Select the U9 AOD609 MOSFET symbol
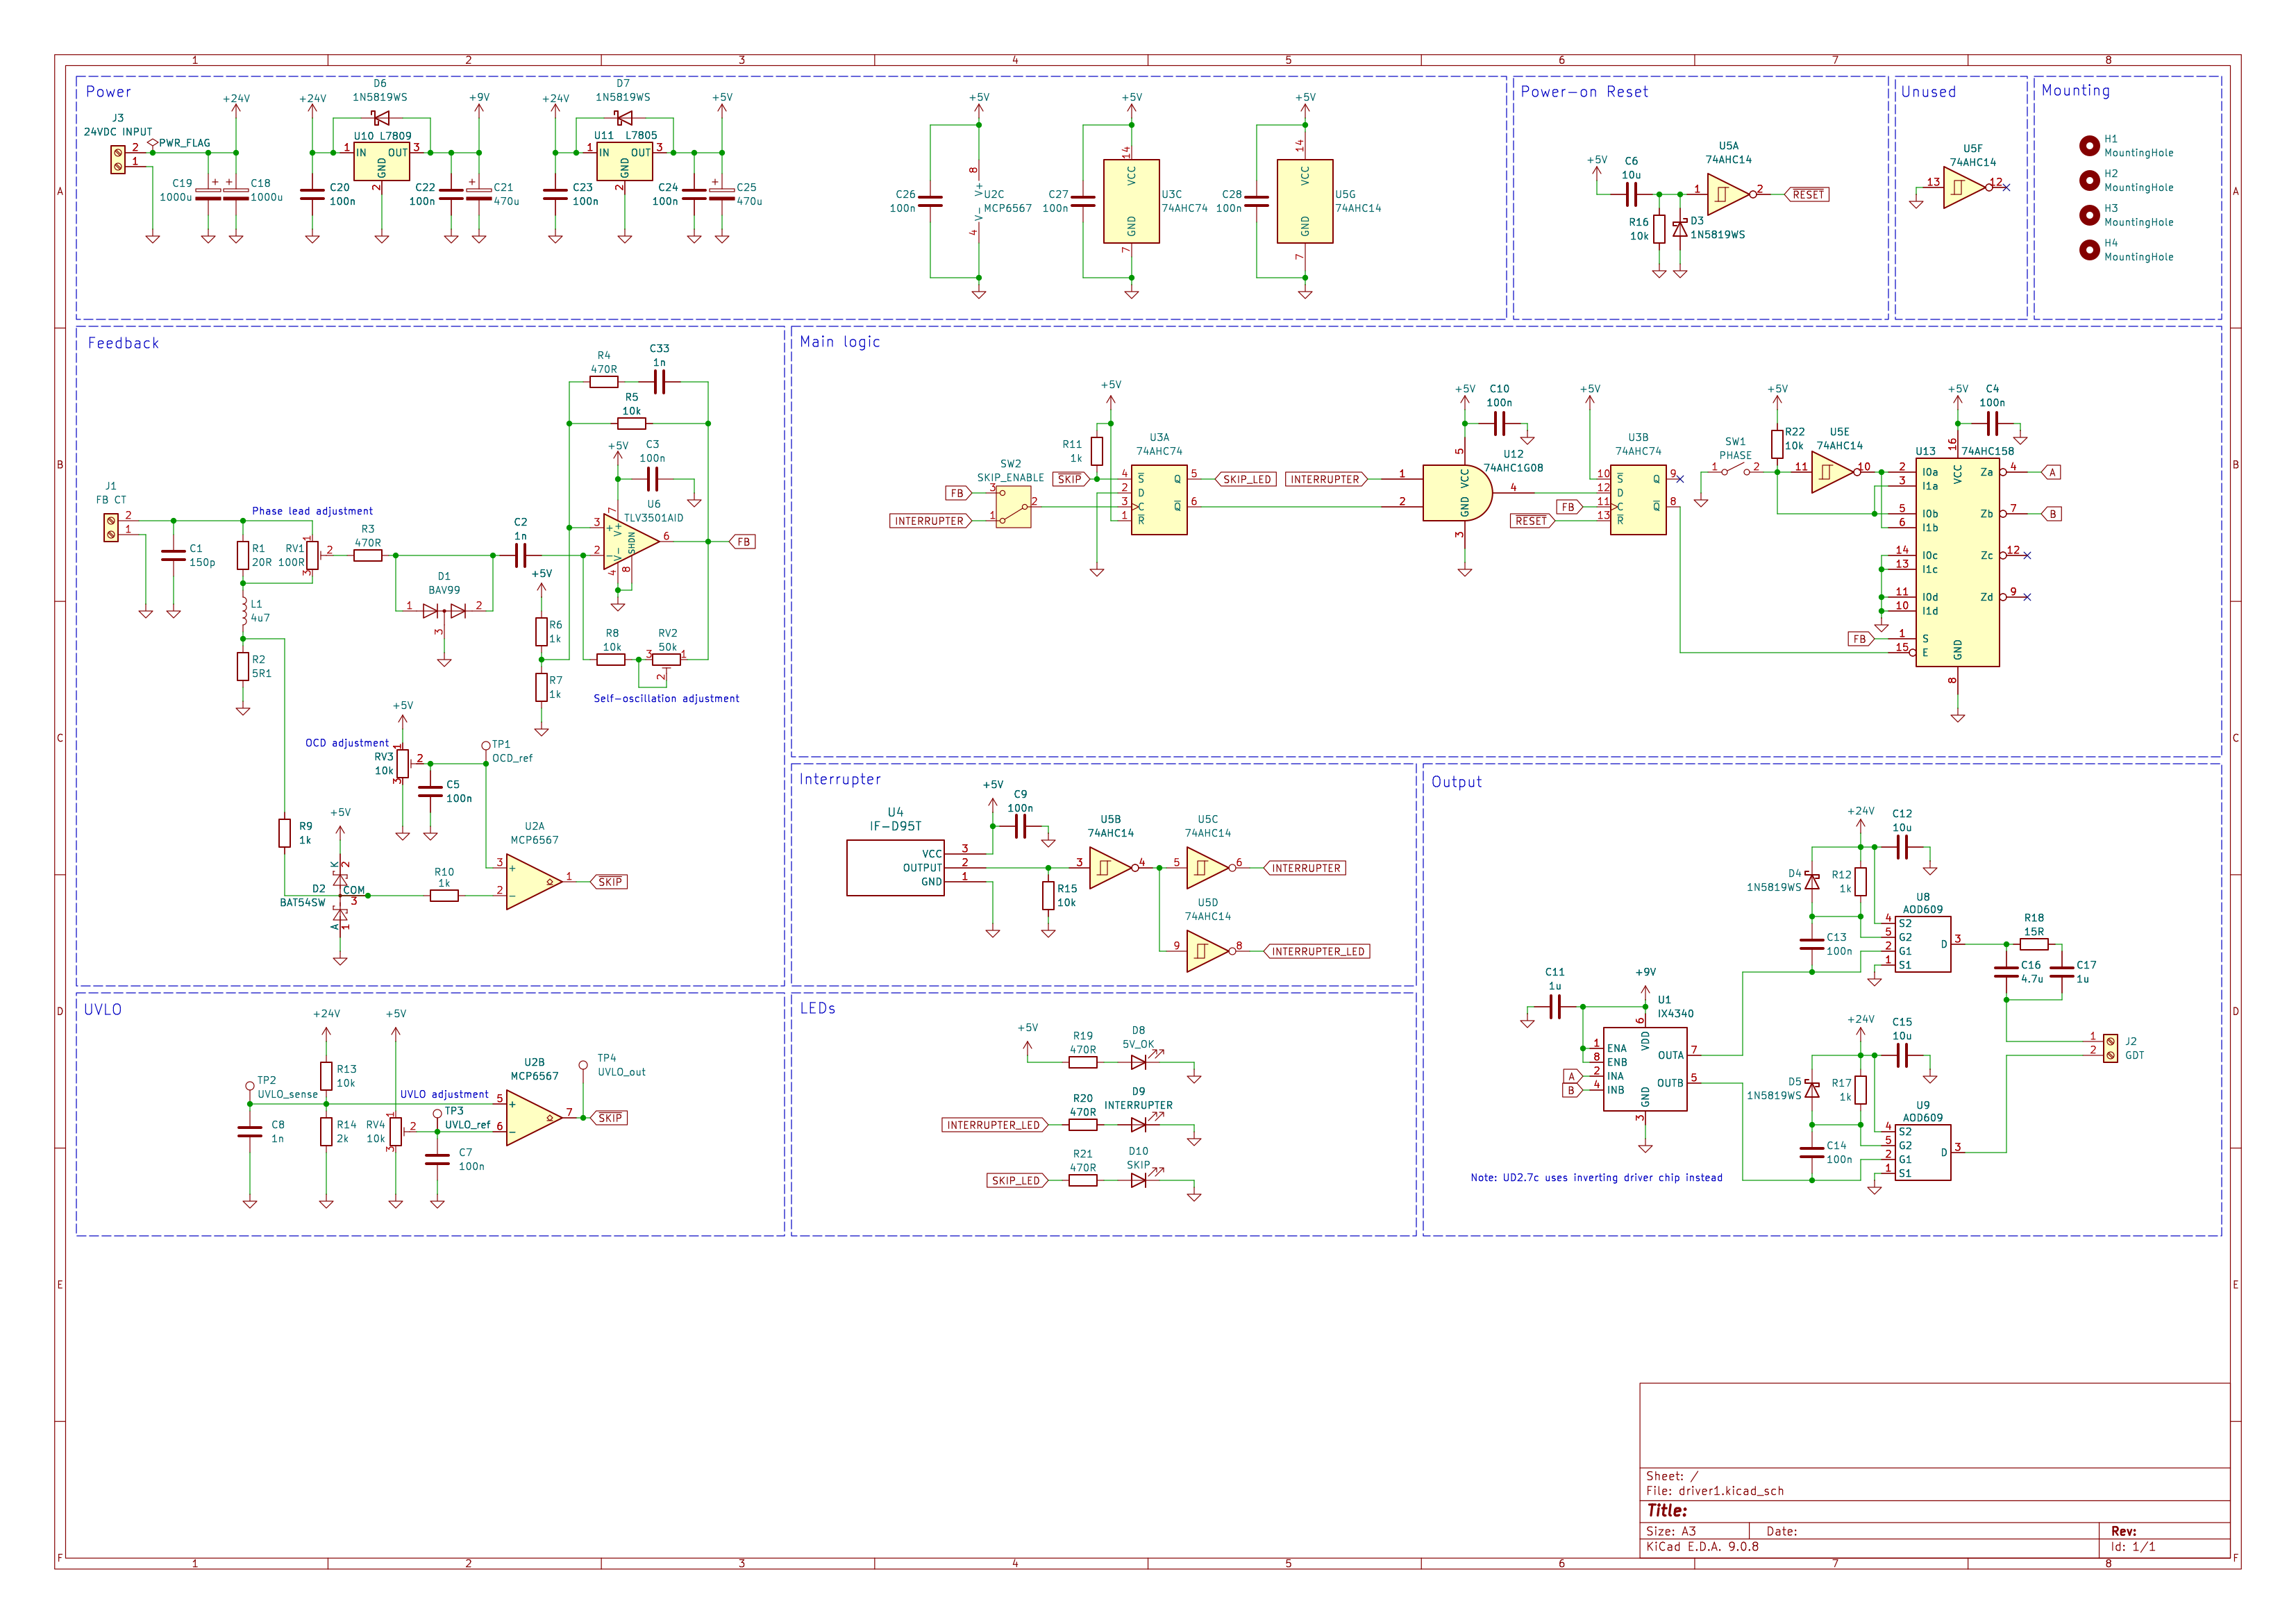 pos(1923,1153)
